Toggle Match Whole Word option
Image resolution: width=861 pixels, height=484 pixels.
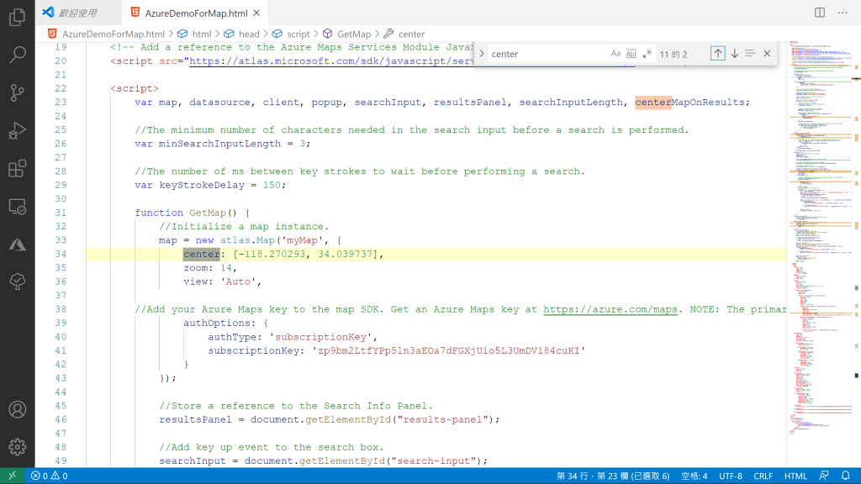tap(631, 54)
